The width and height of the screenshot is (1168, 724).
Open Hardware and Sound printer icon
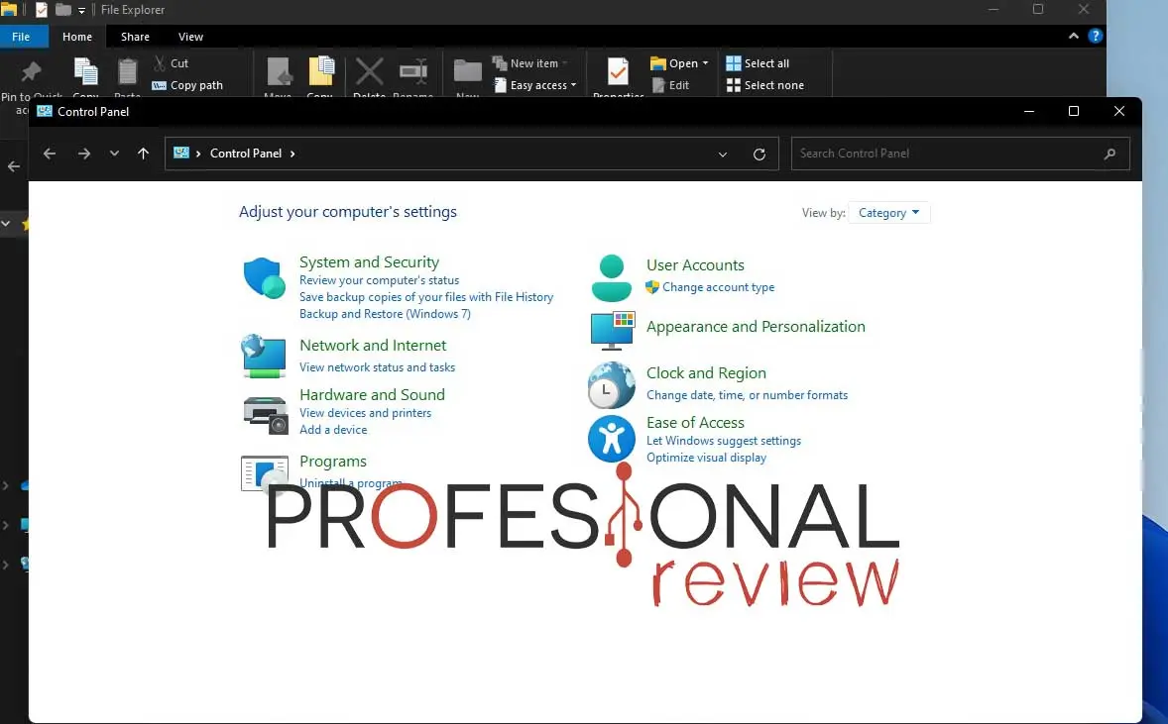(265, 414)
